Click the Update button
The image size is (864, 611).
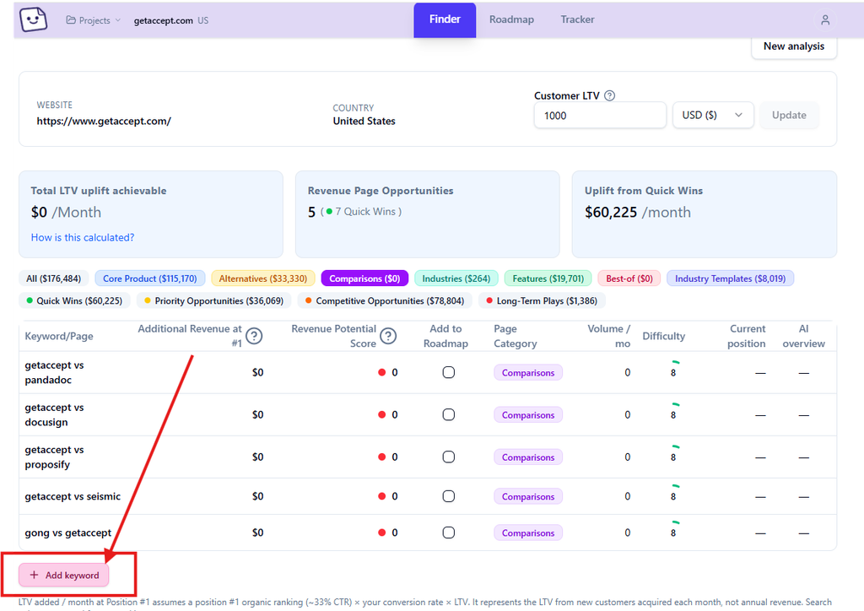pos(789,115)
